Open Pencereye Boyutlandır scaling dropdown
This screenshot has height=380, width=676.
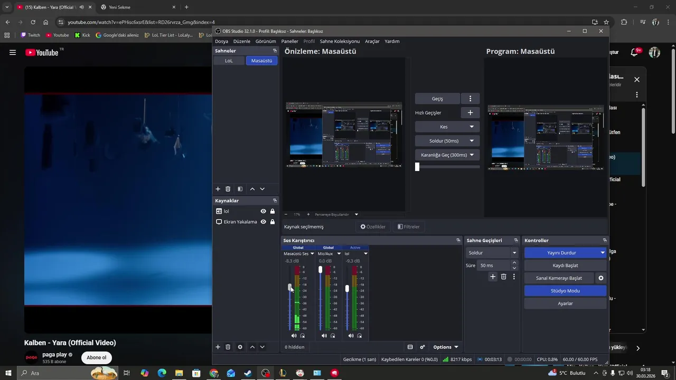[x=336, y=214]
